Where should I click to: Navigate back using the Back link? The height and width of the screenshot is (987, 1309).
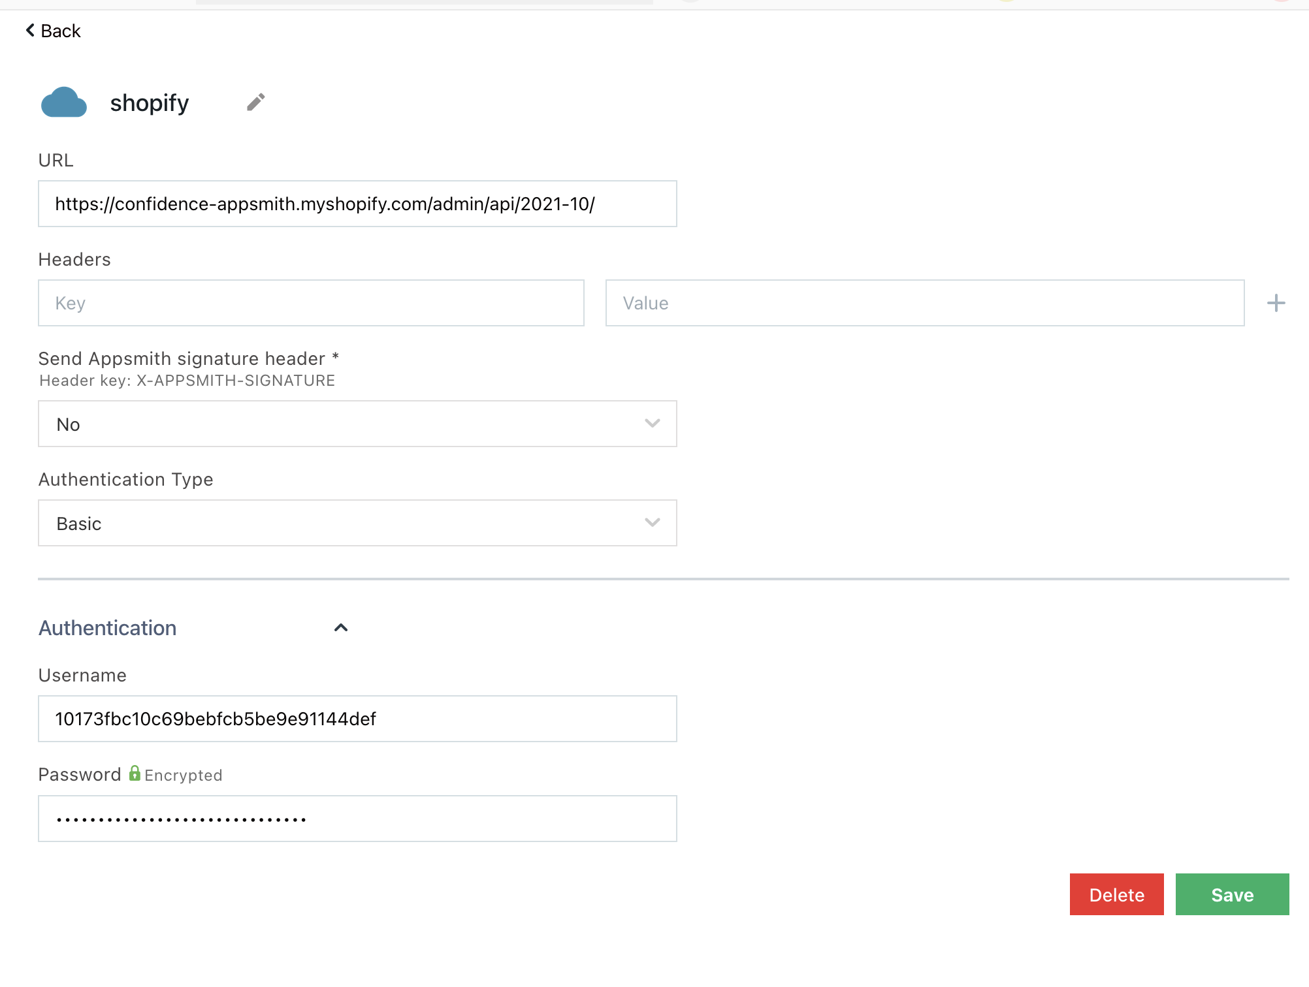tap(54, 30)
